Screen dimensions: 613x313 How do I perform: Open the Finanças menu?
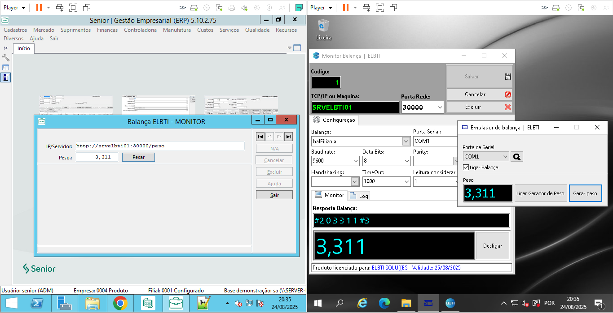click(x=107, y=30)
